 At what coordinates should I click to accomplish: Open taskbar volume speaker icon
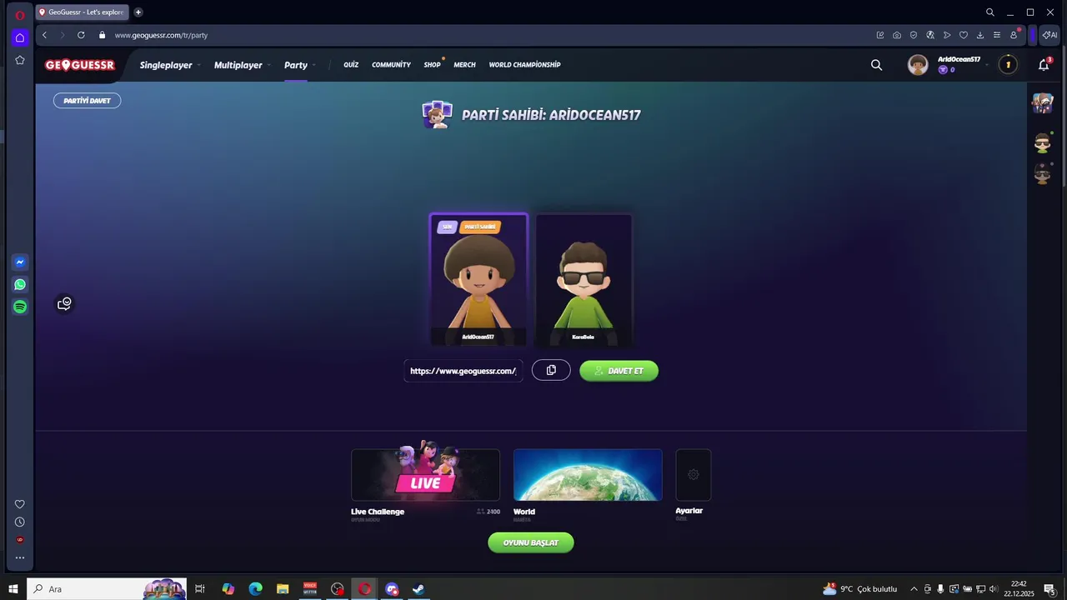tap(994, 589)
